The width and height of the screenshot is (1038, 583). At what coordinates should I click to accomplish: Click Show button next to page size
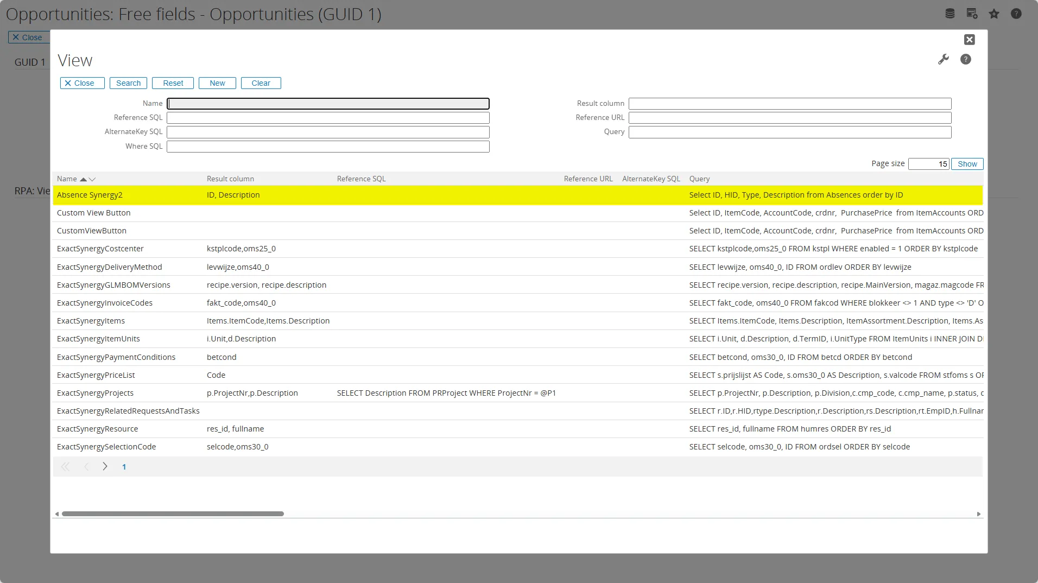(967, 164)
